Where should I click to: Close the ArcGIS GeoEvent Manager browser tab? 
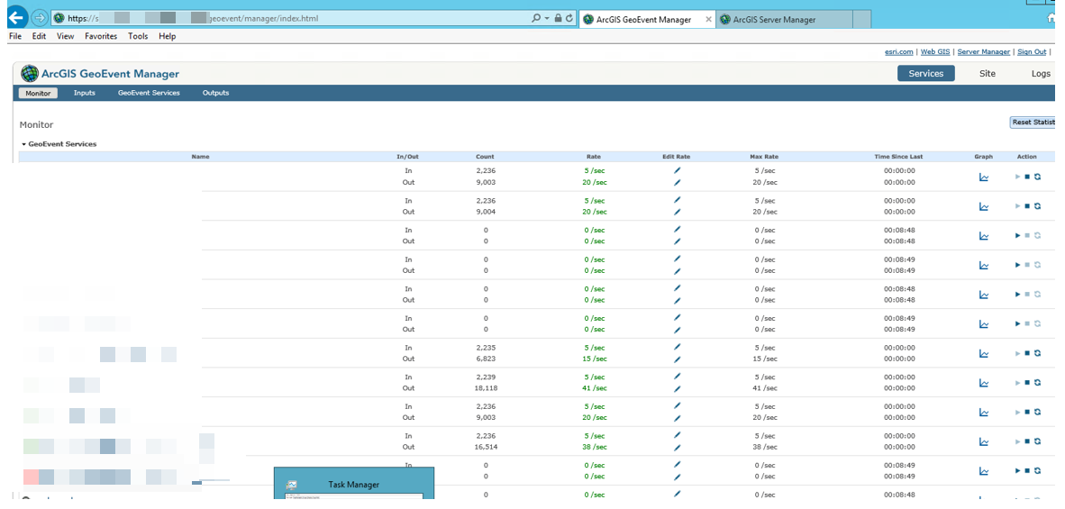point(708,20)
